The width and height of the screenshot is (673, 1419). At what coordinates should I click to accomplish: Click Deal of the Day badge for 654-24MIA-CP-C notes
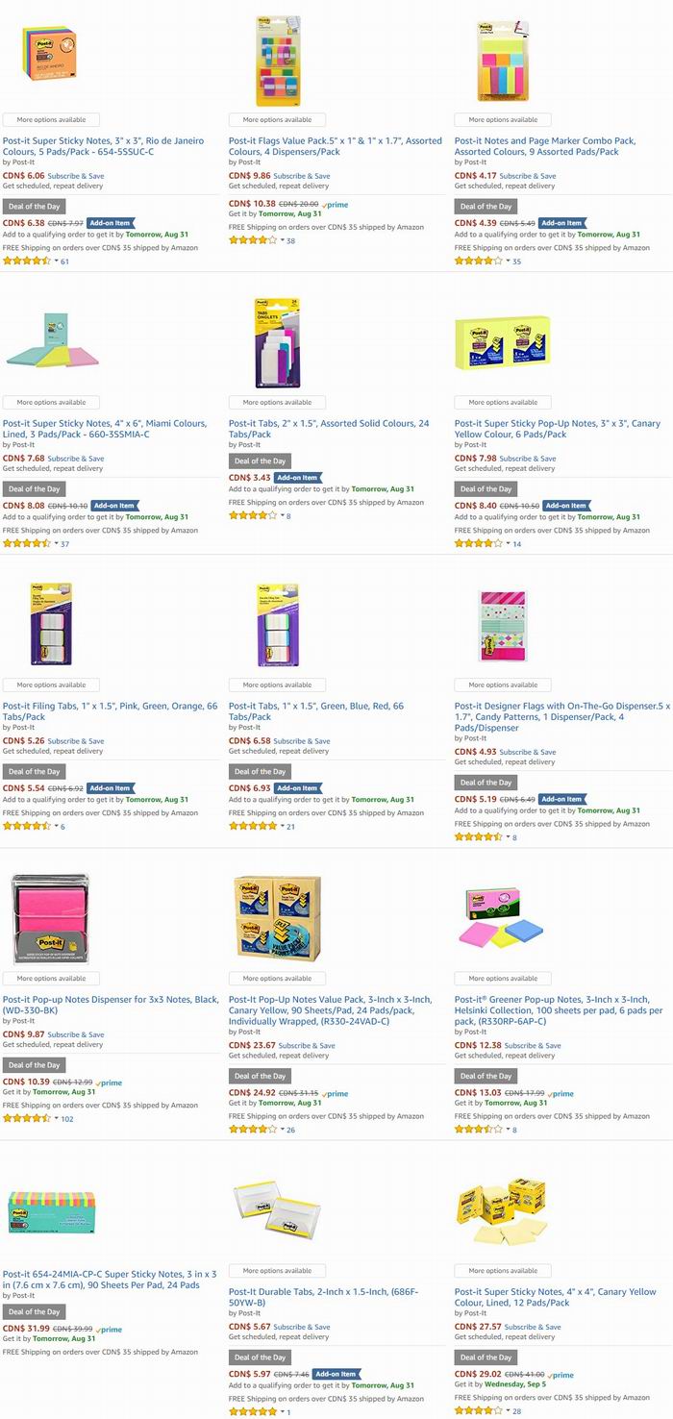[x=35, y=1311]
